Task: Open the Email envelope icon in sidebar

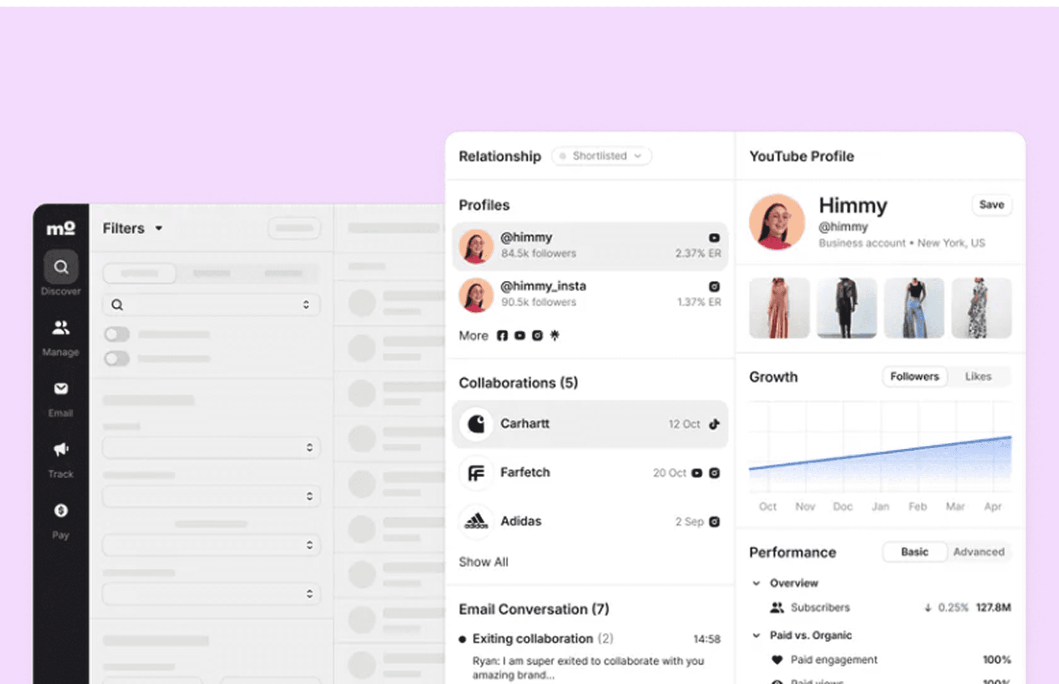Action: [61, 389]
